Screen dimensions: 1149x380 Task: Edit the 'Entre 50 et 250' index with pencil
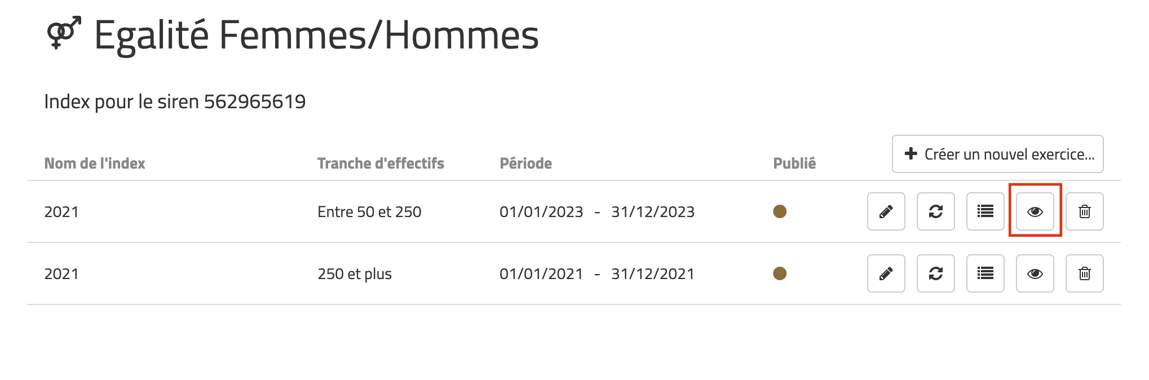(886, 211)
